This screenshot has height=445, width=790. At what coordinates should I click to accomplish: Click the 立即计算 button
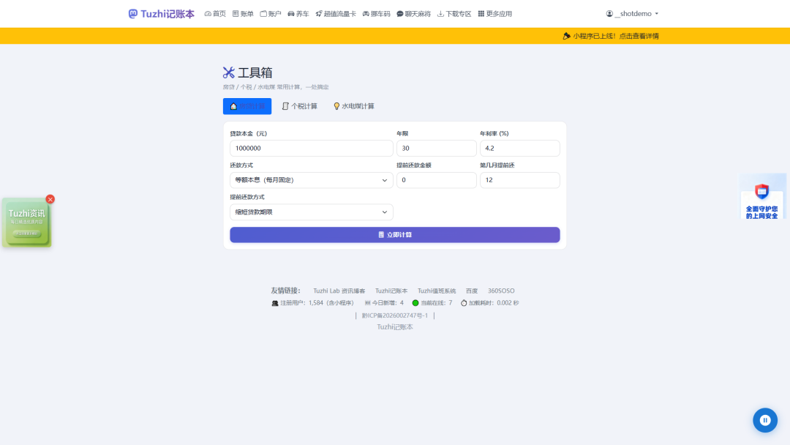(x=395, y=235)
